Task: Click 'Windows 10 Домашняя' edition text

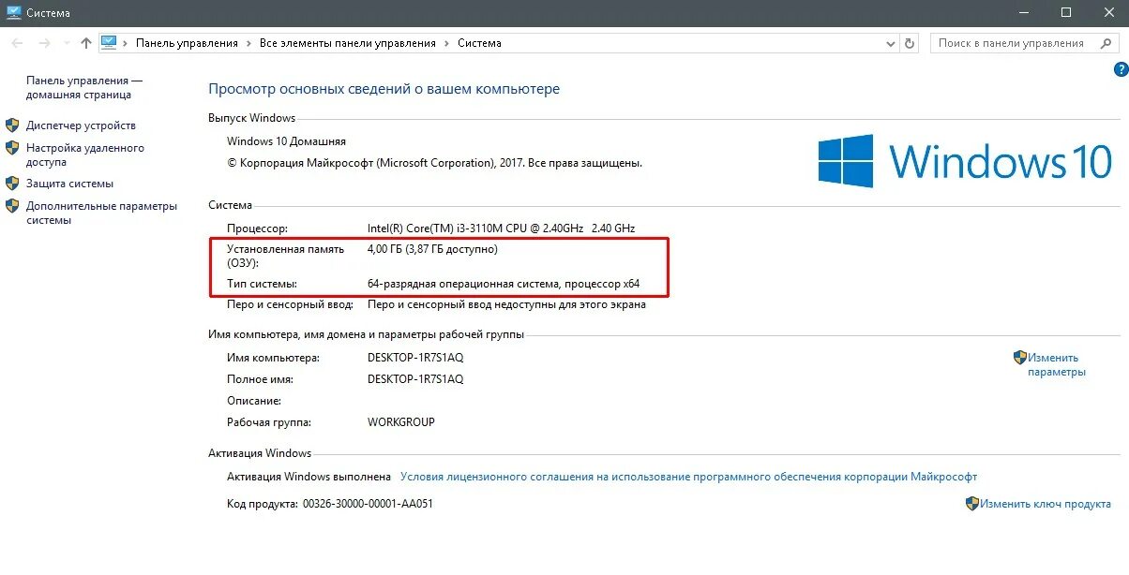Action: click(286, 141)
